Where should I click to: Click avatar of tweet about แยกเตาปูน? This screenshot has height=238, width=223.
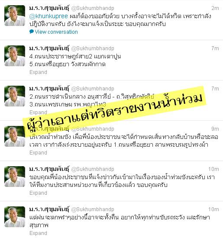pos(15,56)
